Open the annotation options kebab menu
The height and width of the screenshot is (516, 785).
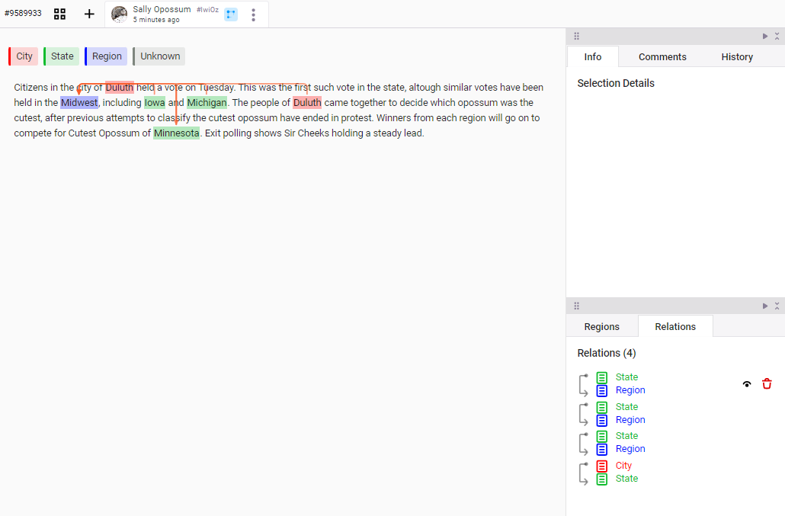[x=253, y=14]
